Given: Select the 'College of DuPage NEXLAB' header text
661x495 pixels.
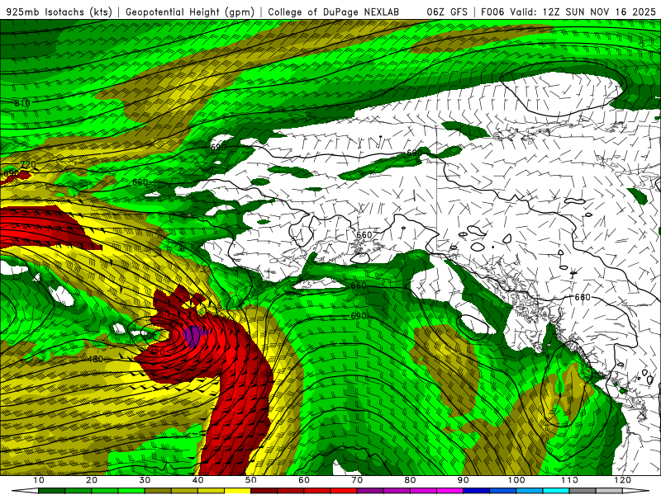Looking at the screenshot, I should (333, 12).
